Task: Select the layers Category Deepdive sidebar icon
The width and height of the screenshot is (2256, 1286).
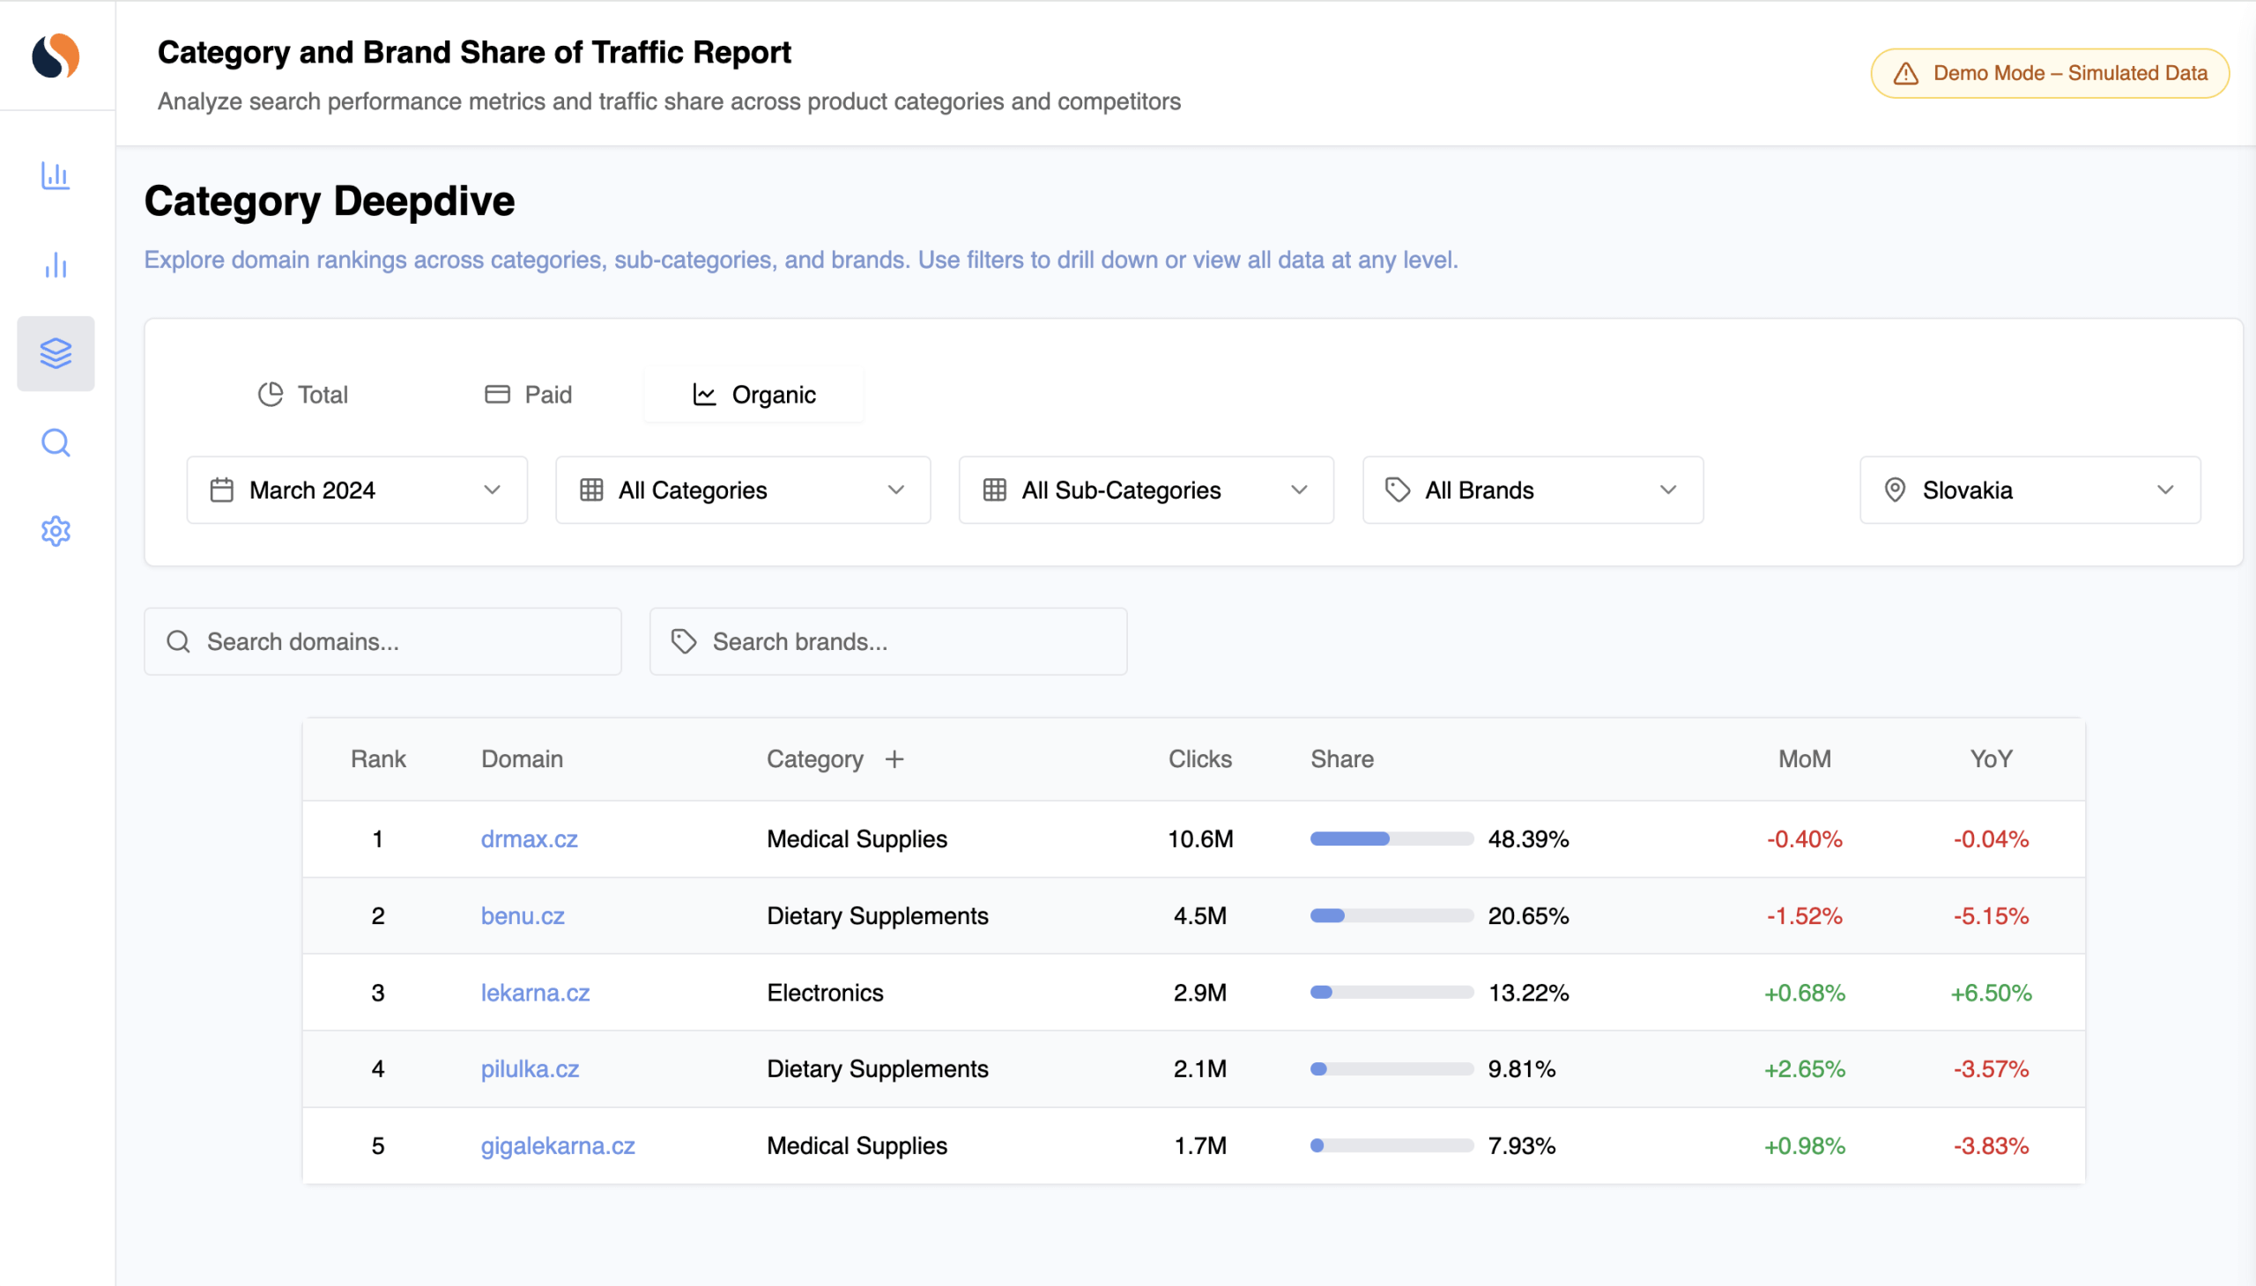Action: tap(56, 353)
